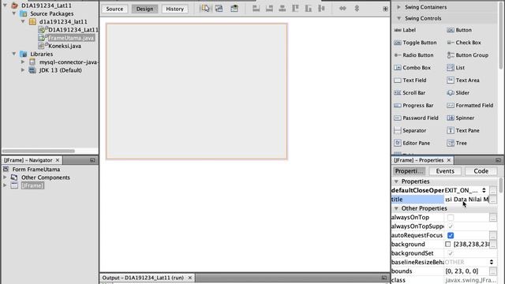
Task: Collapse D1A191234_Lat11 project node
Action: (x=6, y=6)
